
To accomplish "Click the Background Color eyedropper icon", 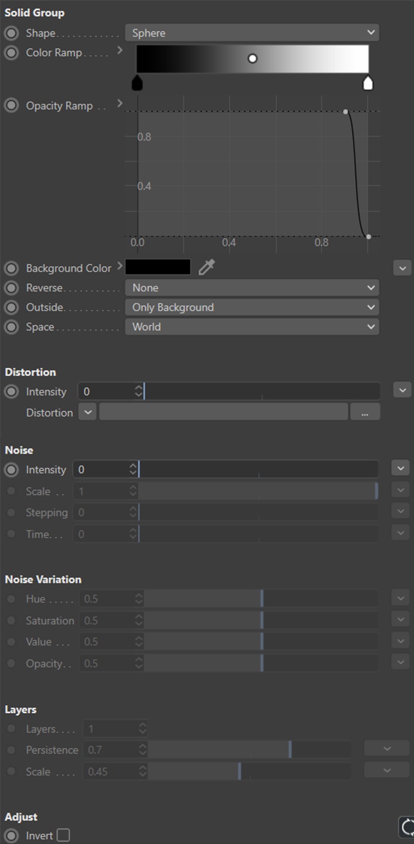I will click(206, 268).
